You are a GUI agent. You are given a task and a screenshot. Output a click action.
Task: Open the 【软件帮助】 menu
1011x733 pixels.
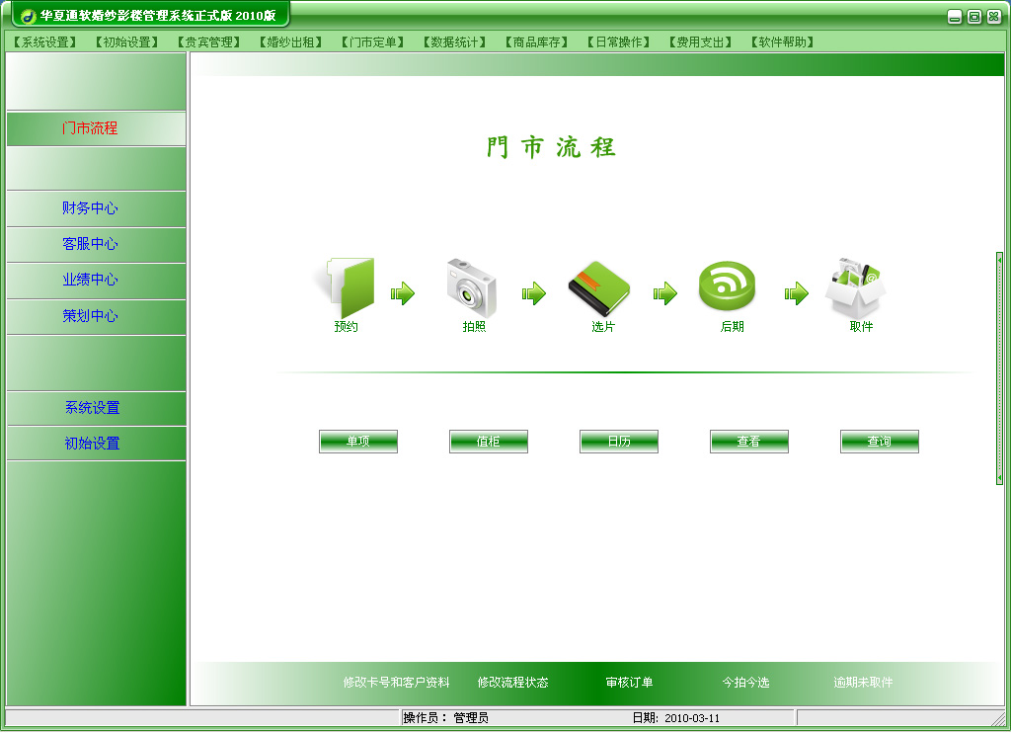tap(782, 41)
